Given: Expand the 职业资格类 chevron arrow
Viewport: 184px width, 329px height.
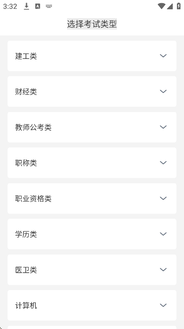Looking at the screenshot, I should pos(163,198).
